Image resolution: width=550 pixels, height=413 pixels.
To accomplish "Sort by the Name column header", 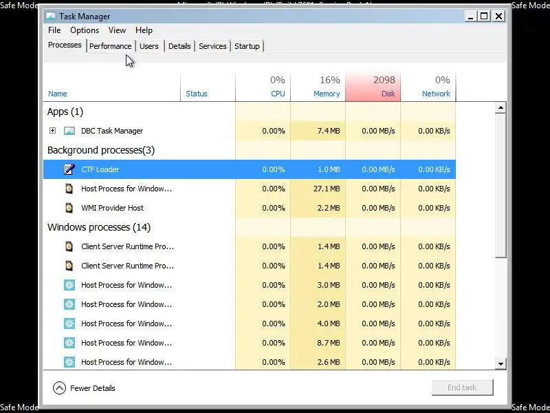I will click(58, 94).
